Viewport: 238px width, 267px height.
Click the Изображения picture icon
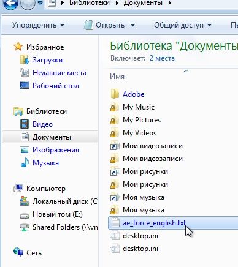tap(25, 150)
